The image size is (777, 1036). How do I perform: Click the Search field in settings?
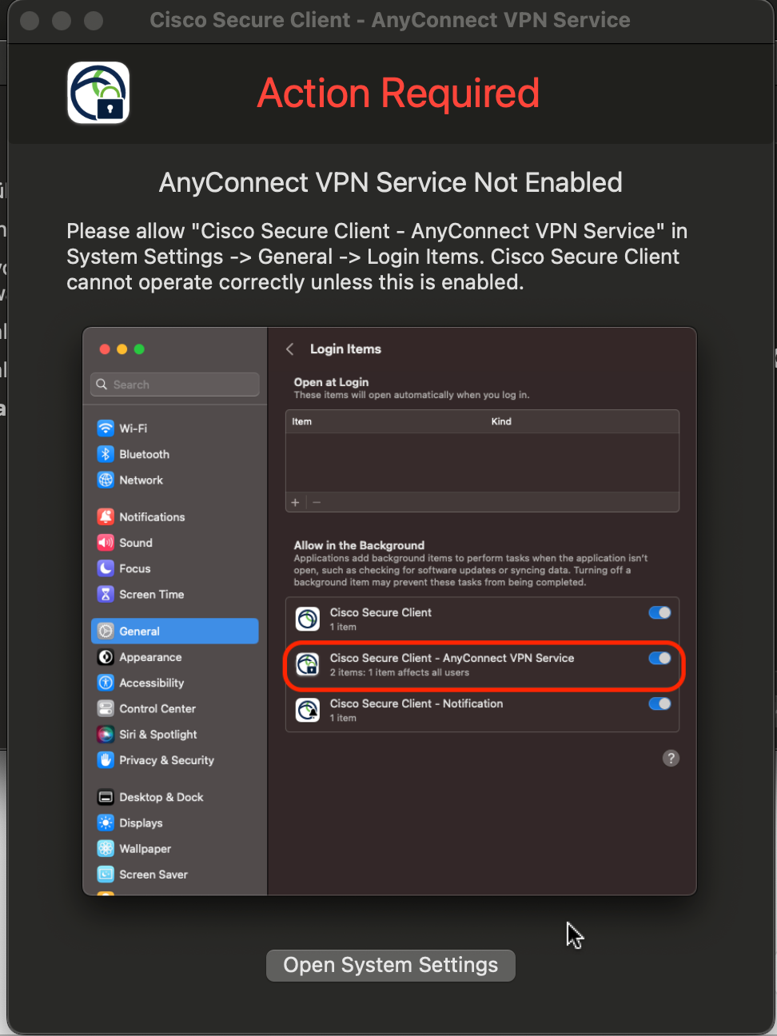pos(175,385)
